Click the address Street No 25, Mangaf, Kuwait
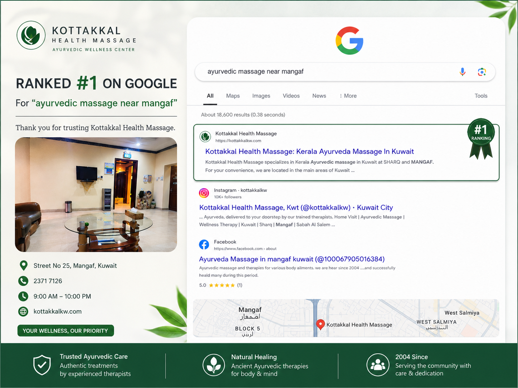518x388 pixels. (75, 266)
